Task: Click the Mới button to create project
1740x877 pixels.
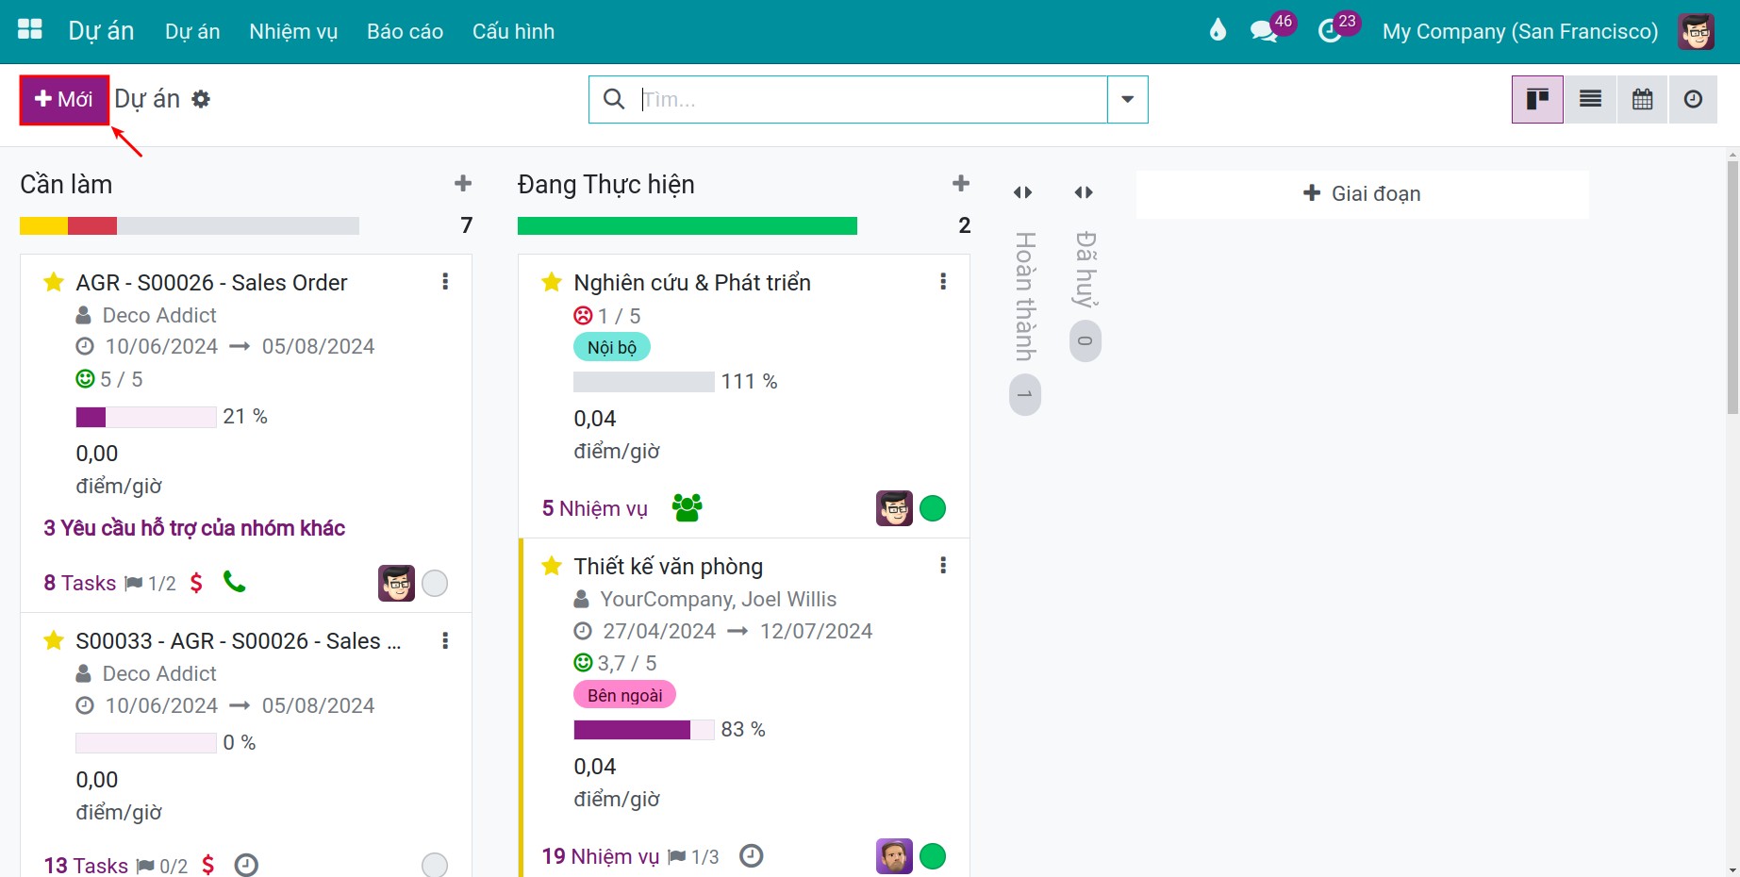Action: coord(64,99)
